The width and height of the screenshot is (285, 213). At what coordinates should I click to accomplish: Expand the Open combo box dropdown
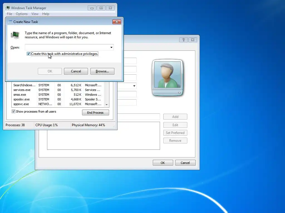click(111, 47)
